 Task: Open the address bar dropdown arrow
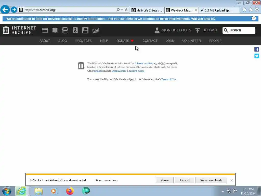click(122, 10)
